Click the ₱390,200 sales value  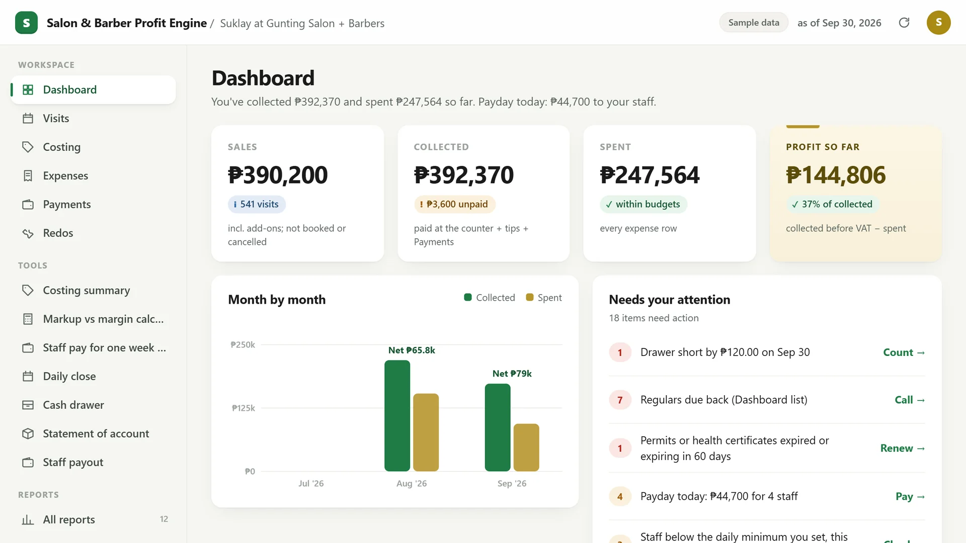278,175
